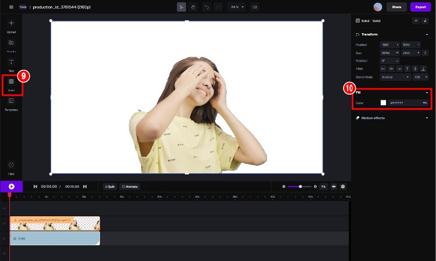Image resolution: width=436 pixels, height=261 pixels.
Task: Select the arrow selection tool
Action: coord(181,7)
